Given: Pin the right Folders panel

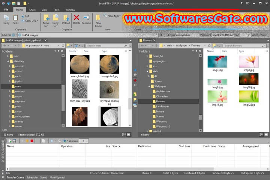Looking at the screenshot, I should coord(196,51).
